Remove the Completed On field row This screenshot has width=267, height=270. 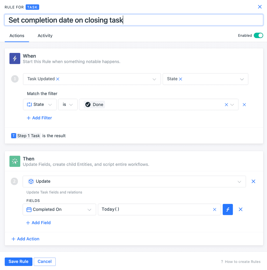coord(241,210)
